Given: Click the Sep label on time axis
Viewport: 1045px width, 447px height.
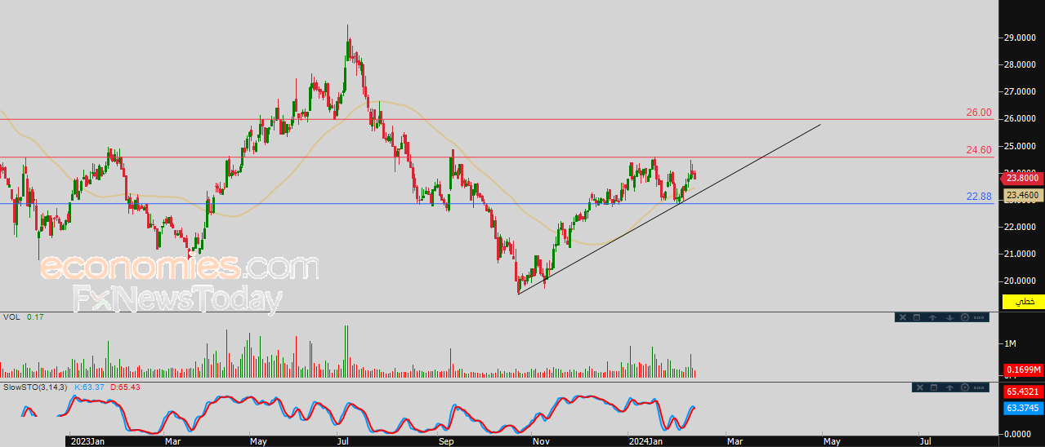Looking at the screenshot, I should coord(445,441).
